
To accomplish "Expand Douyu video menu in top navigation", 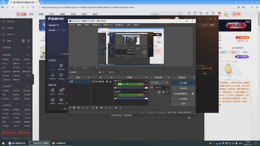I will point(73,14).
